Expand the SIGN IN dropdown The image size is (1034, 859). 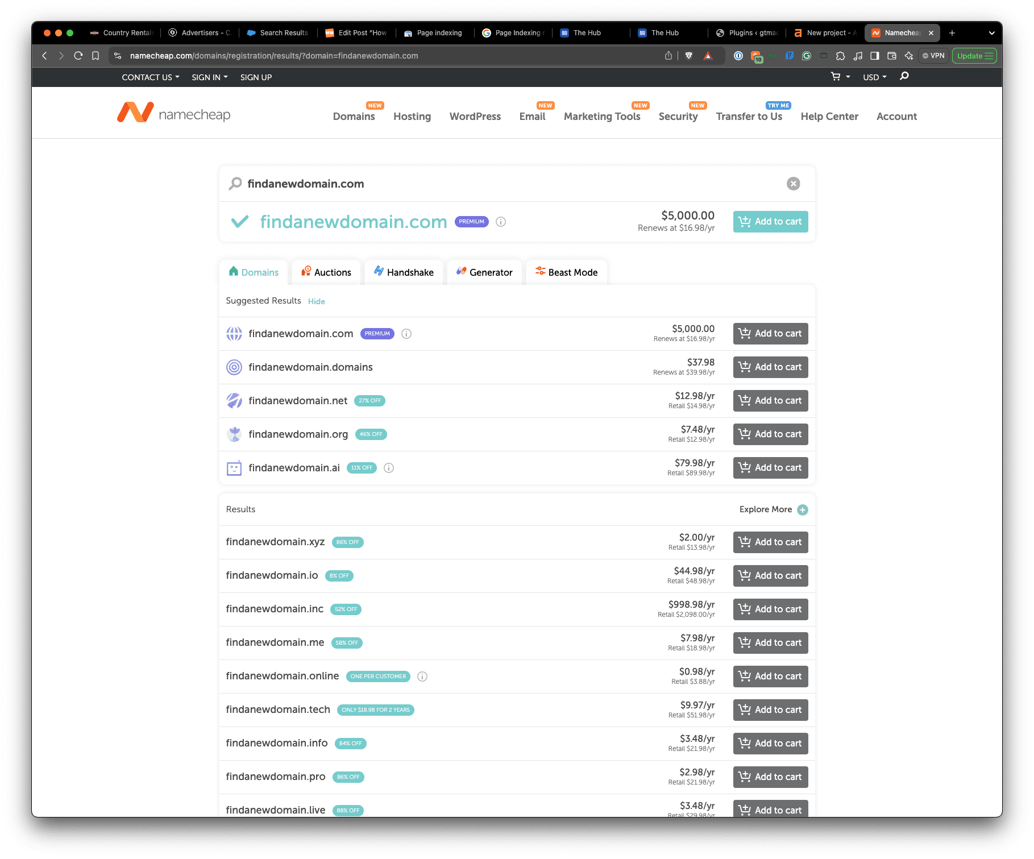(209, 77)
